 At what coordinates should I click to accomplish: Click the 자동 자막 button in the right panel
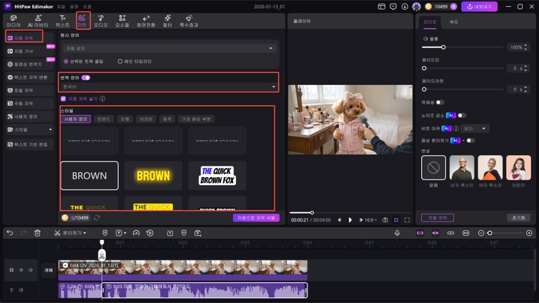pos(437,217)
